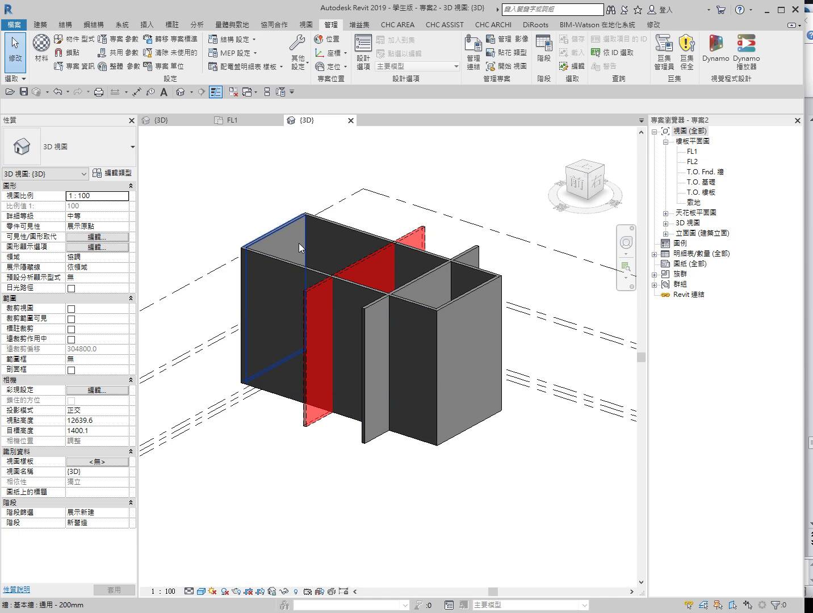
Task: Click the 視圖比例 1 : 100 field
Action: pyautogui.click(x=97, y=196)
